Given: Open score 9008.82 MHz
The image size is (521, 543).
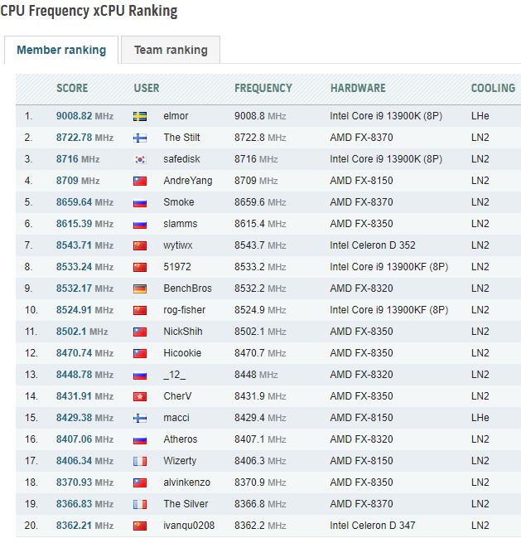Looking at the screenshot, I should [84, 116].
